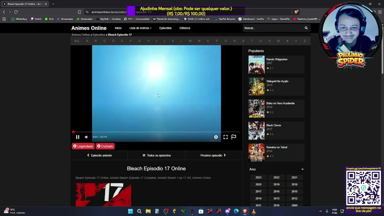The width and height of the screenshot is (384, 216).
Task: Open VLC media player from taskbar
Action: pyautogui.click(x=254, y=211)
